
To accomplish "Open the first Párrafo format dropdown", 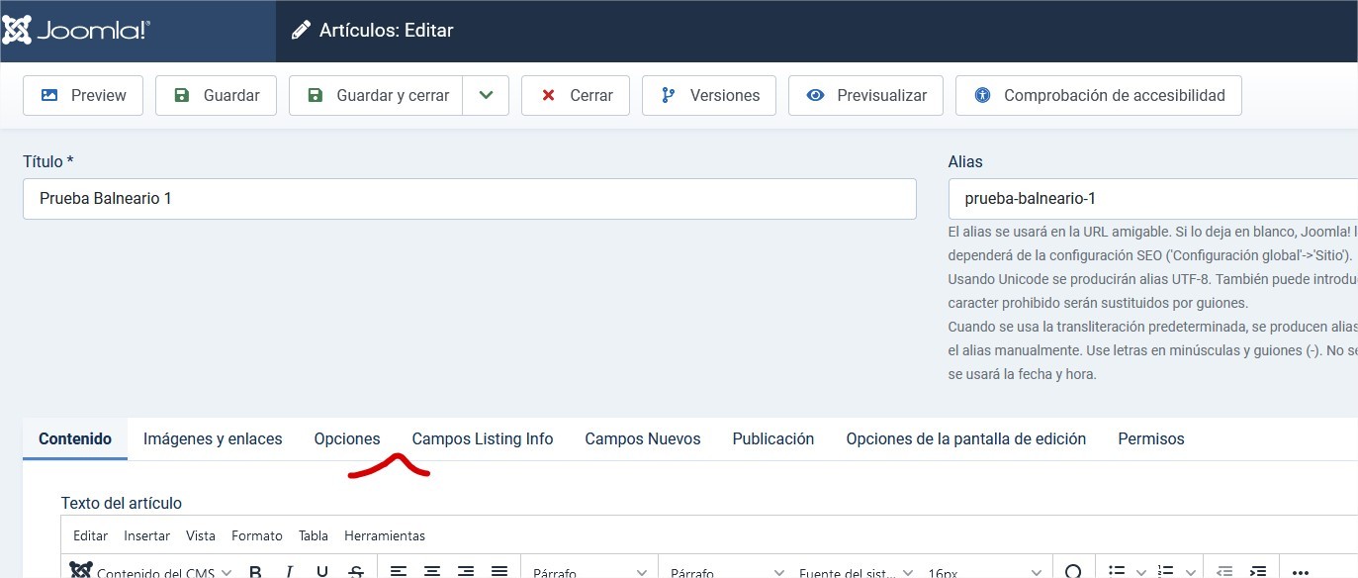I will click(x=588, y=571).
